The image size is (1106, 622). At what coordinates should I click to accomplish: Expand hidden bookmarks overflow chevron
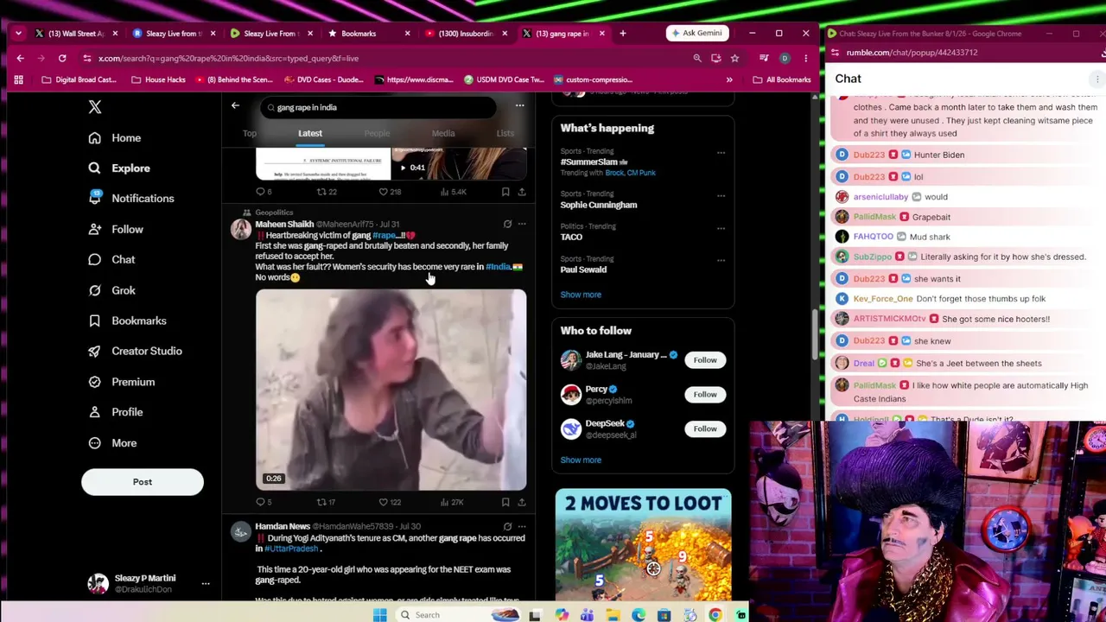pyautogui.click(x=729, y=79)
